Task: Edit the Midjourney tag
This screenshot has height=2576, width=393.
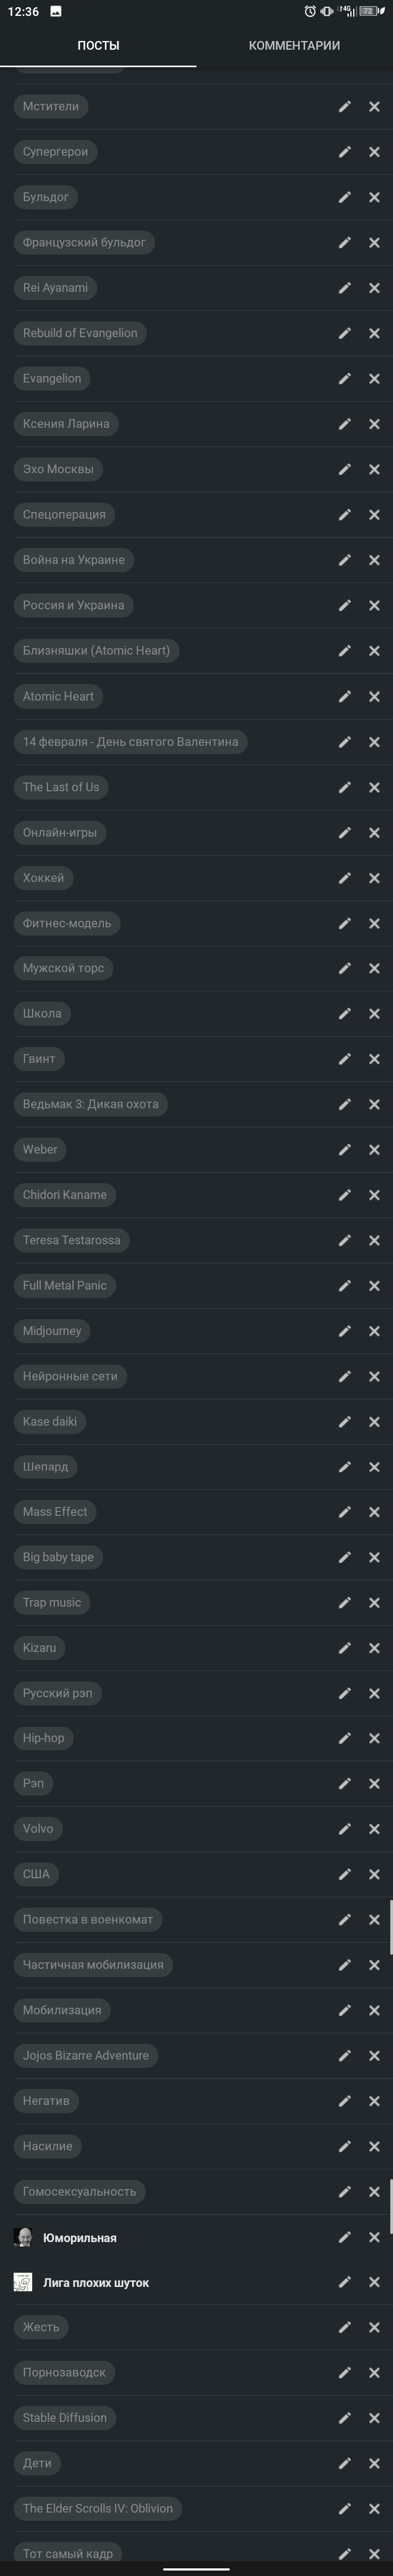Action: pyautogui.click(x=344, y=1331)
